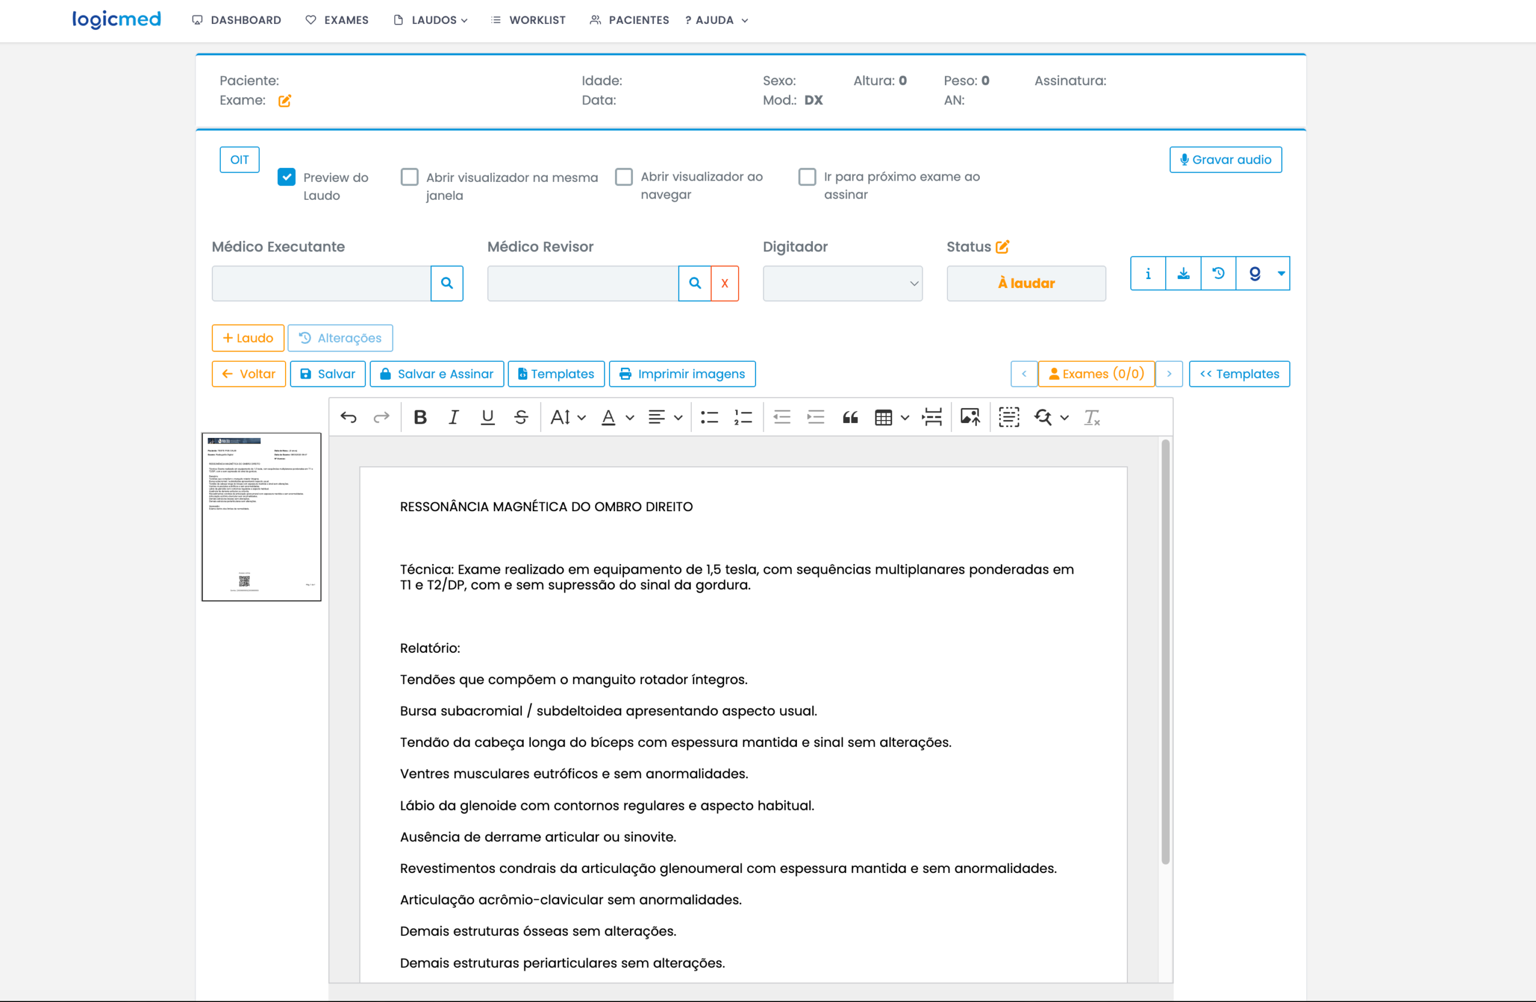Remove text formatting
Viewport: 1536px width, 1002px height.
coord(1092,418)
